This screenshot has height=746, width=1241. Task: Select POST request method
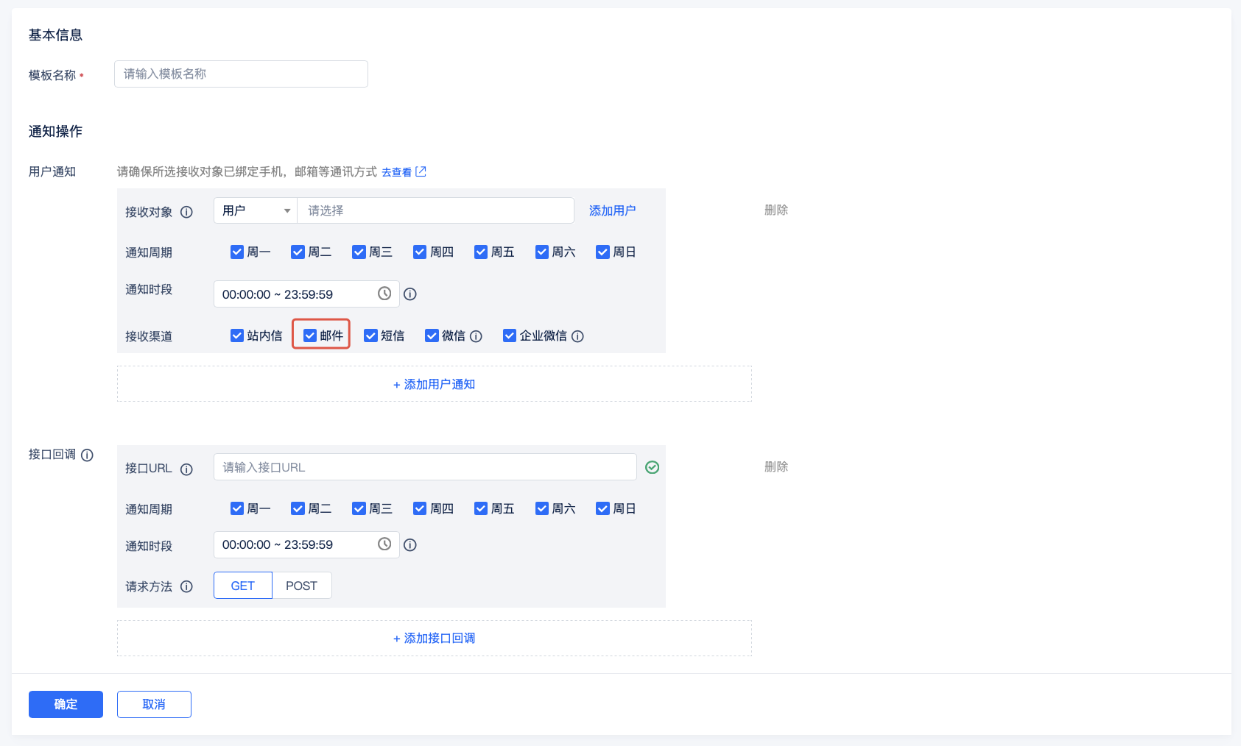pyautogui.click(x=301, y=586)
